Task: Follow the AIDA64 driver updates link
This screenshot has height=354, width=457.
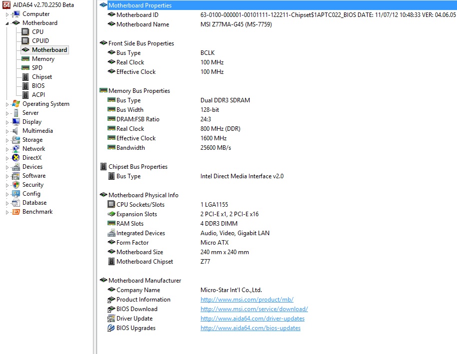Action: (252, 319)
